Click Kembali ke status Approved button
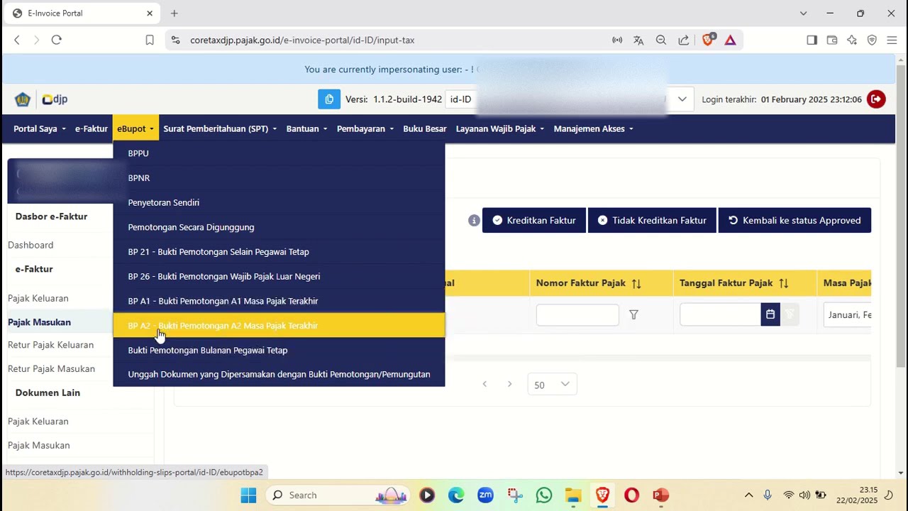Viewport: 908px width, 511px height. (x=794, y=220)
